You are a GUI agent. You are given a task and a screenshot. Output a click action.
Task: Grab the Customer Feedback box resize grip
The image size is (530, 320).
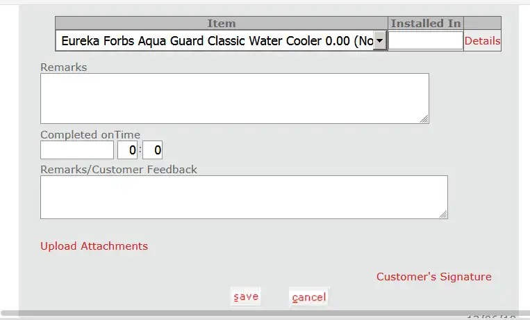click(443, 214)
